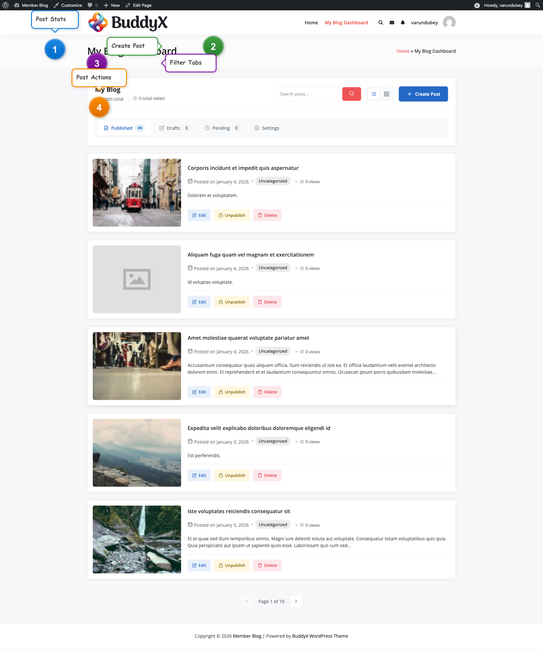543x649 pixels.
Task: Delete the Aliquam fuga post
Action: click(x=267, y=302)
